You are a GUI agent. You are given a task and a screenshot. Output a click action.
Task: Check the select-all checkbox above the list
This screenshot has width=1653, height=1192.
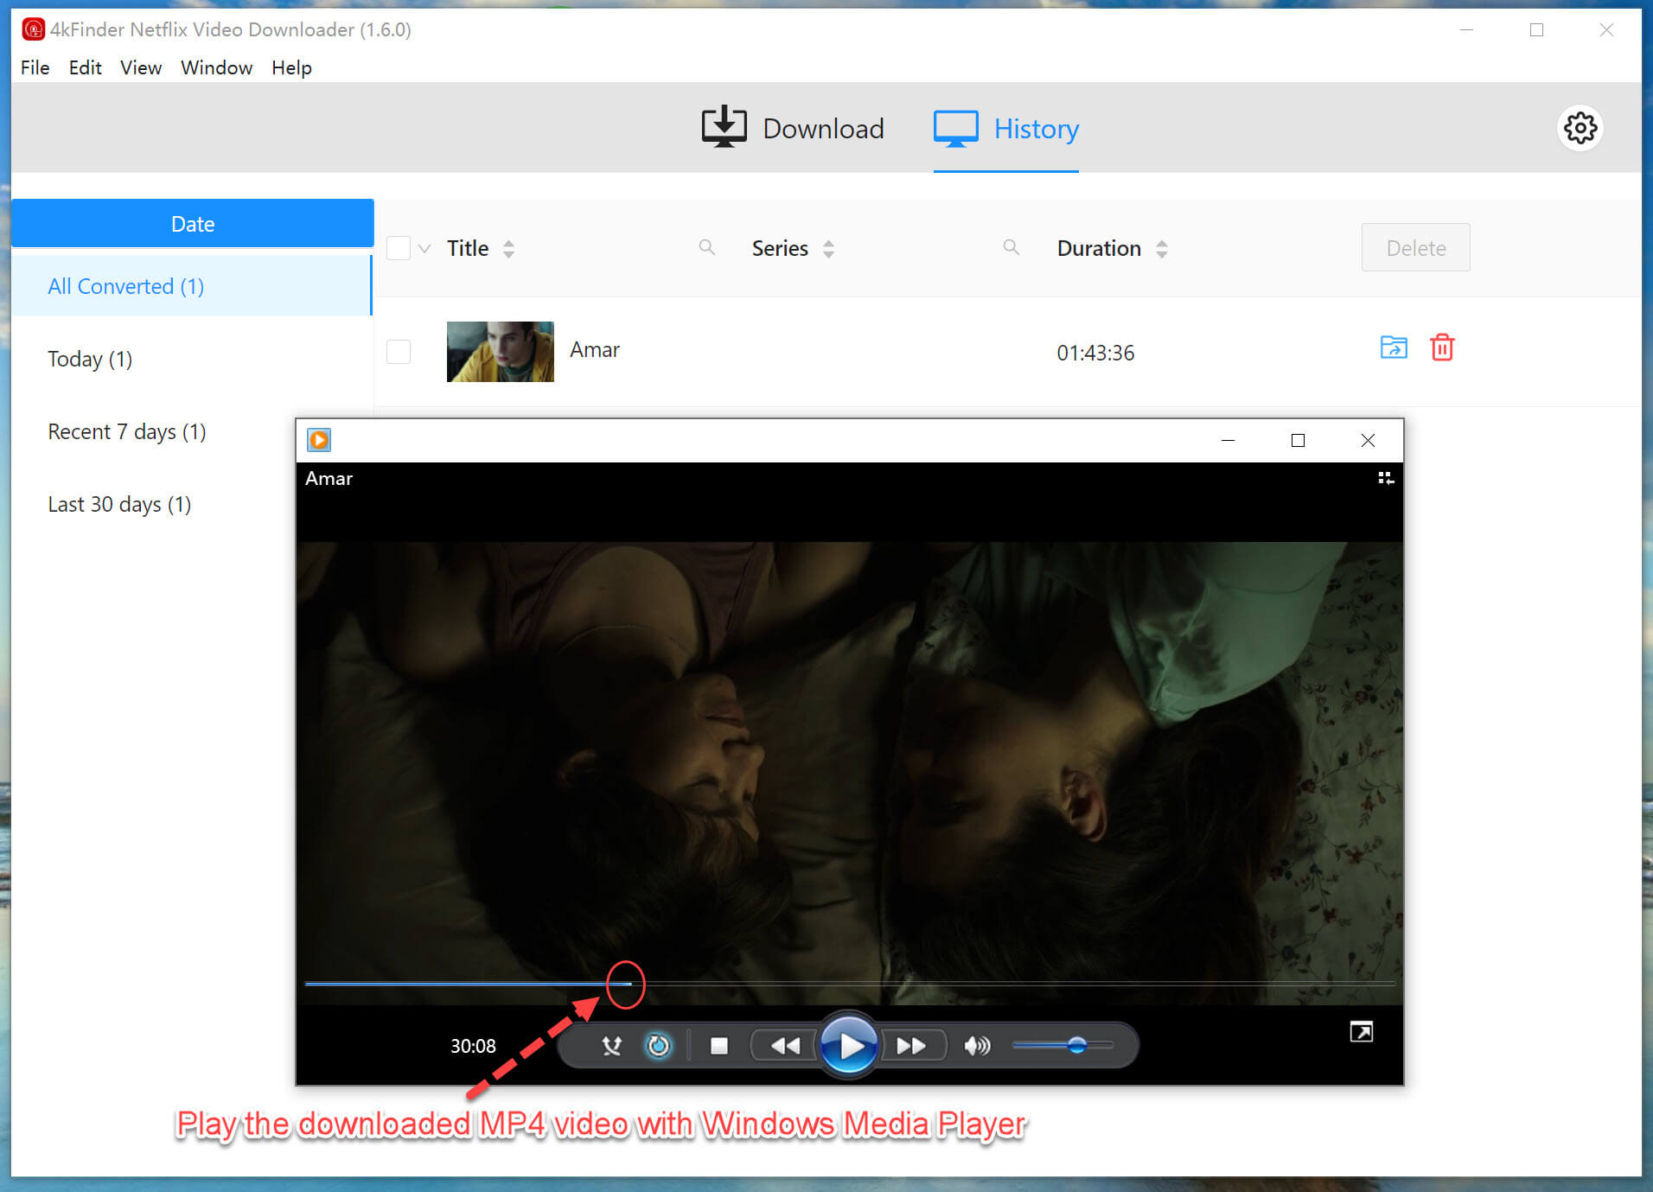tap(398, 247)
